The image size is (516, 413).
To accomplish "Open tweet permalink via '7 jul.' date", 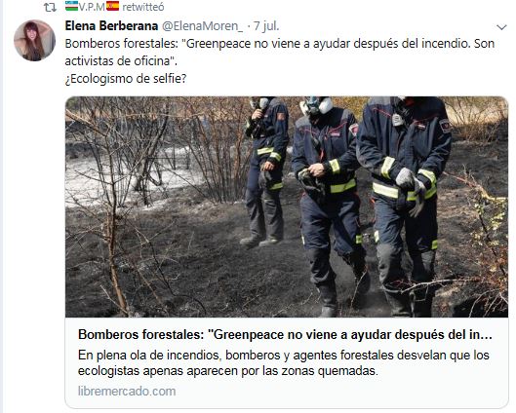I will coord(266,26).
